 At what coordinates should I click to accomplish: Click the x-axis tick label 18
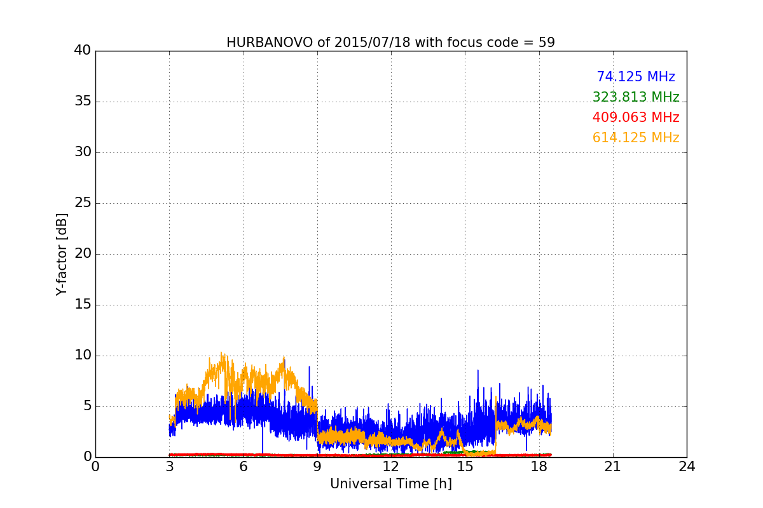pyautogui.click(x=539, y=467)
